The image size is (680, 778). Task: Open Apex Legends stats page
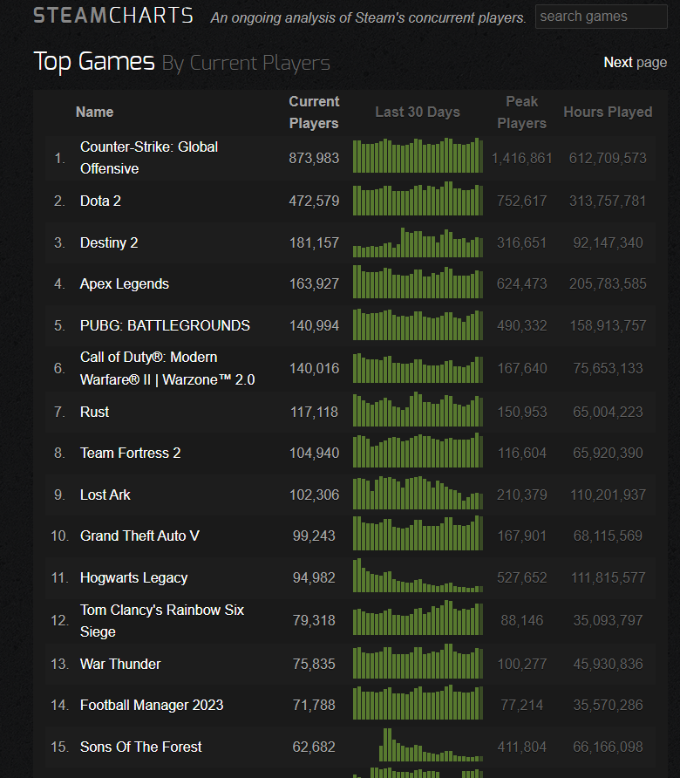[x=125, y=283]
